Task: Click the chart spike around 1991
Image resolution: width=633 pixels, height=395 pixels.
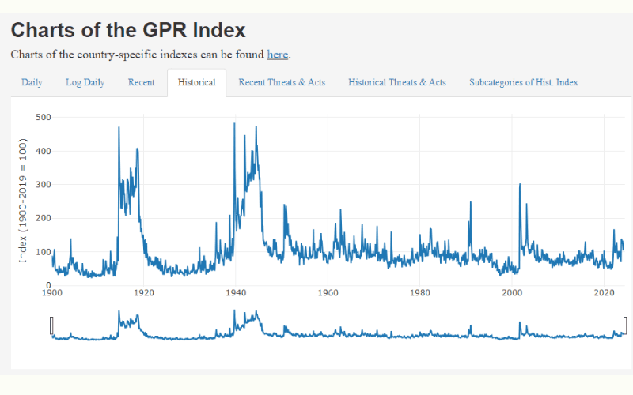Action: click(x=471, y=204)
